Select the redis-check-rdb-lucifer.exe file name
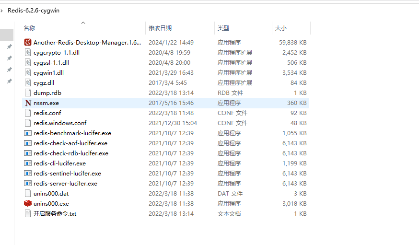419x245 pixels. click(x=71, y=153)
